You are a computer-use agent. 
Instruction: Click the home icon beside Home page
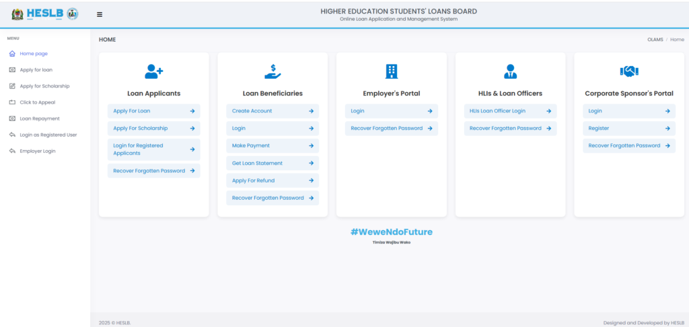click(x=12, y=54)
